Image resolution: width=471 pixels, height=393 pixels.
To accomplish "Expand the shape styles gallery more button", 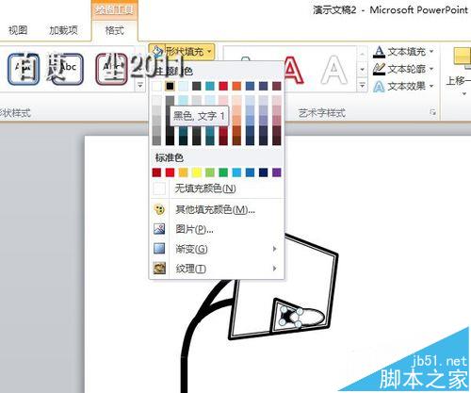I will (x=140, y=86).
